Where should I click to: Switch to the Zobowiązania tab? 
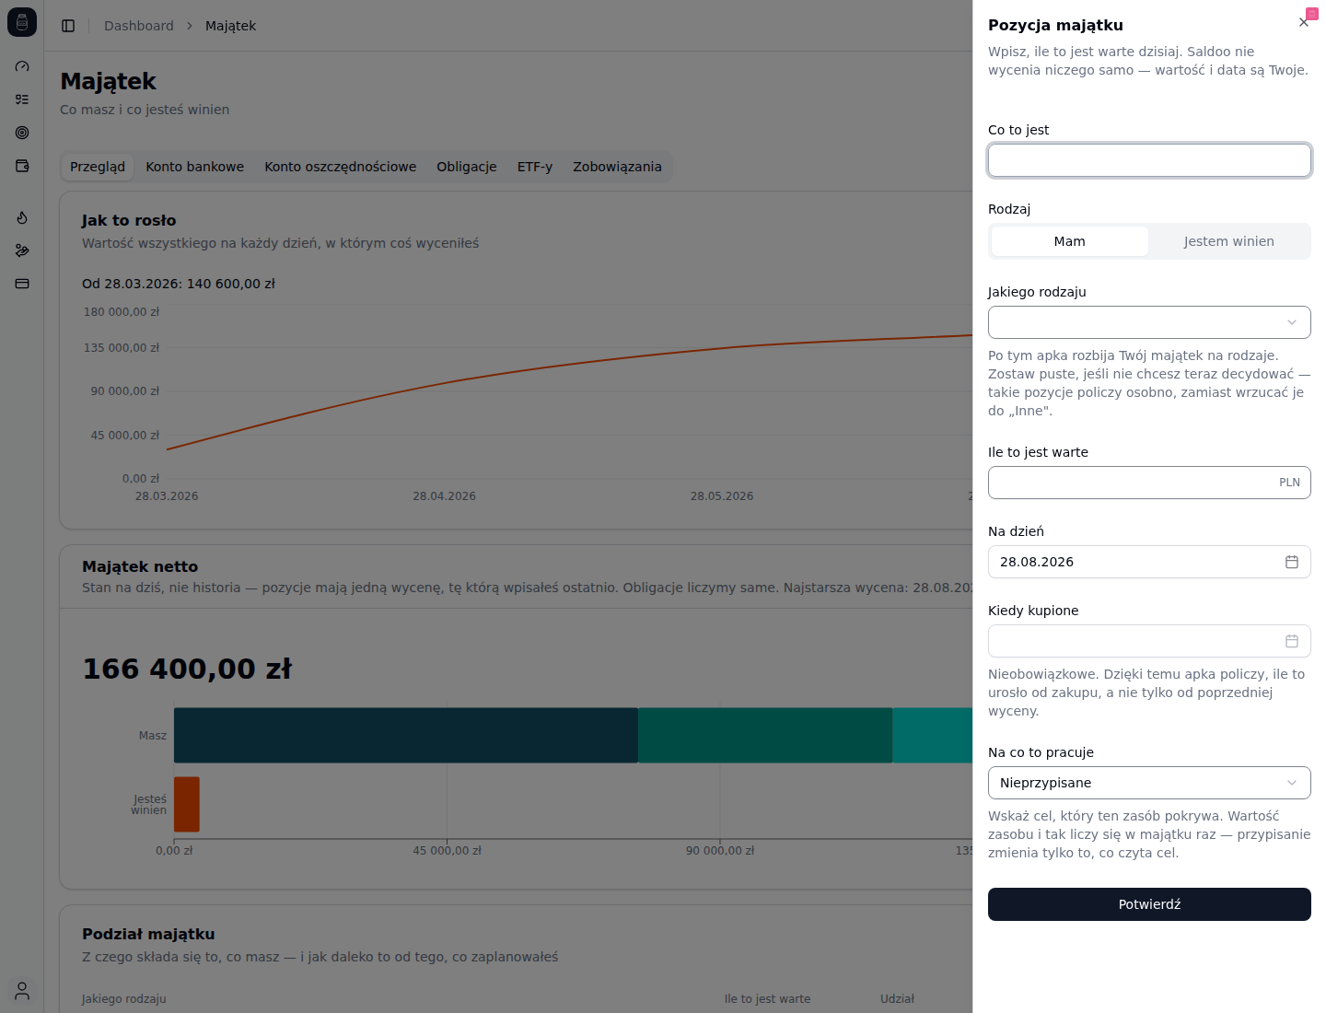(x=617, y=167)
